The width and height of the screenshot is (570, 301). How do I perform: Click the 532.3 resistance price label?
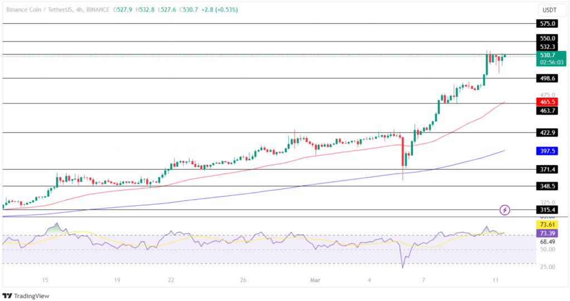(547, 47)
